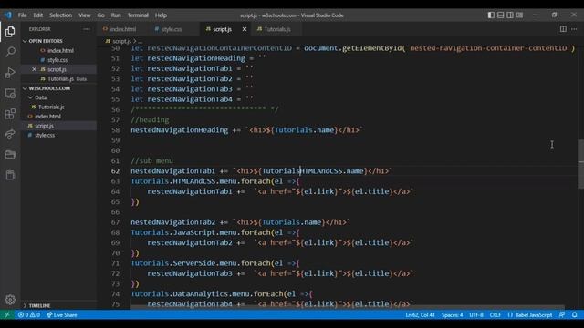This screenshot has width=584, height=328.
Task: Select index.html in Open Editors
Action: pos(60,51)
